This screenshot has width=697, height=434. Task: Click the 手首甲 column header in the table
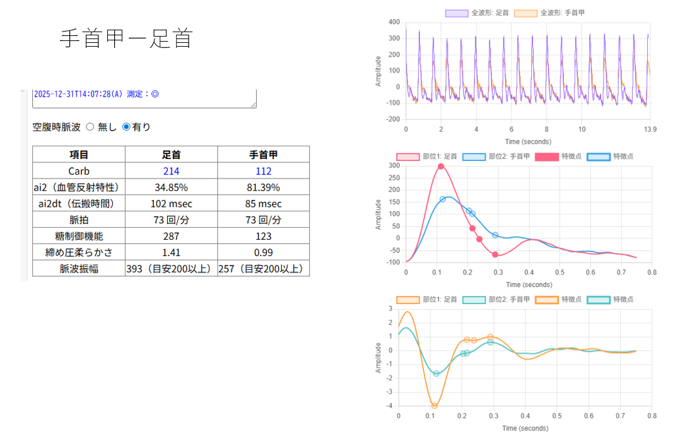coord(263,155)
